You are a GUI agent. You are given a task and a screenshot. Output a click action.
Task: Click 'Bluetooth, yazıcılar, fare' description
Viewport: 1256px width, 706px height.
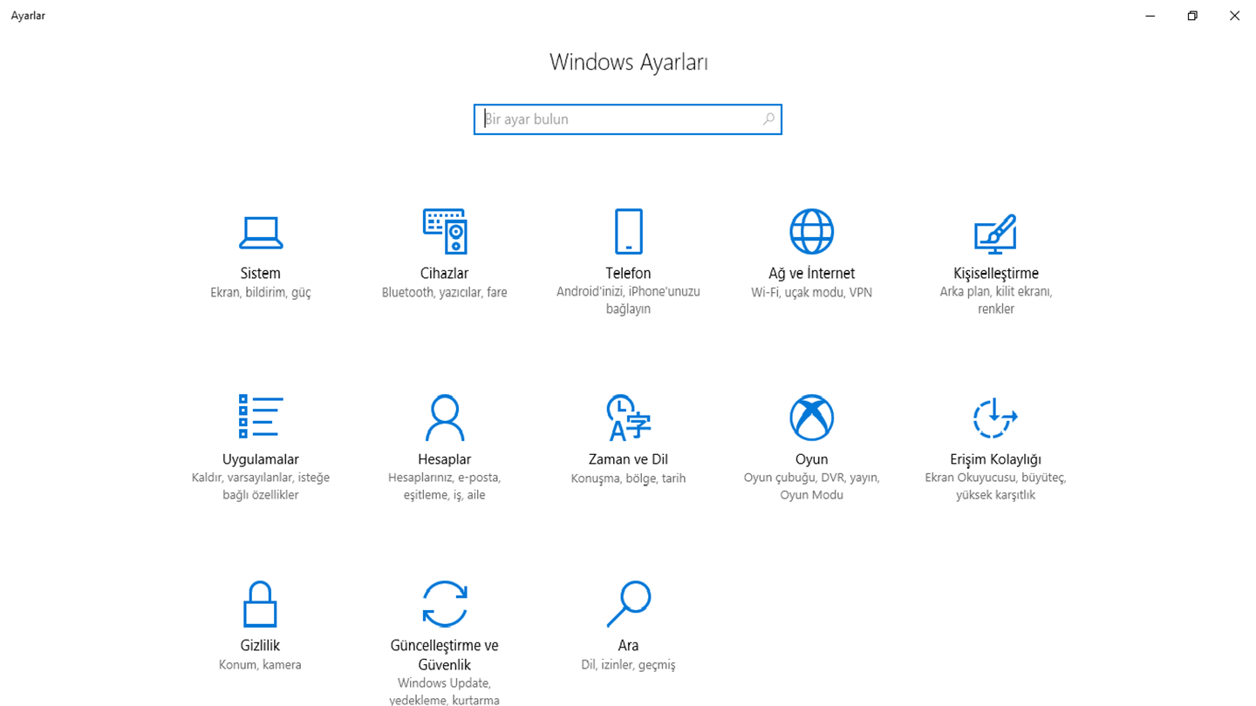[445, 293]
